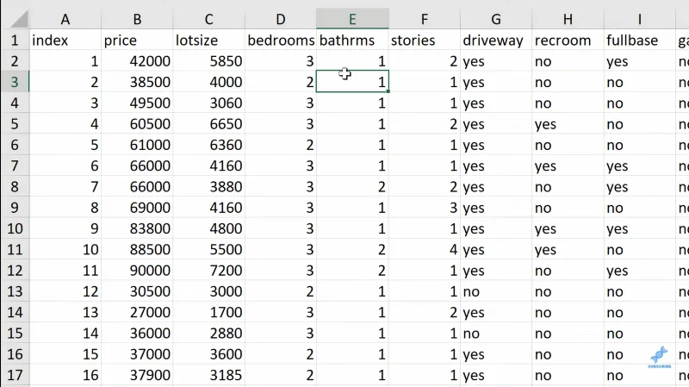The width and height of the screenshot is (689, 387).
Task: Click lotsize cell 3060
Action: point(208,103)
